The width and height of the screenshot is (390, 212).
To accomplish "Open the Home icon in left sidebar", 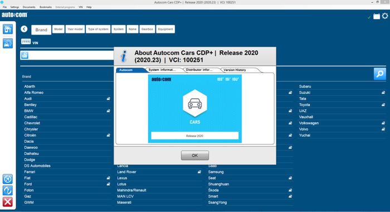I will pos(8,29).
